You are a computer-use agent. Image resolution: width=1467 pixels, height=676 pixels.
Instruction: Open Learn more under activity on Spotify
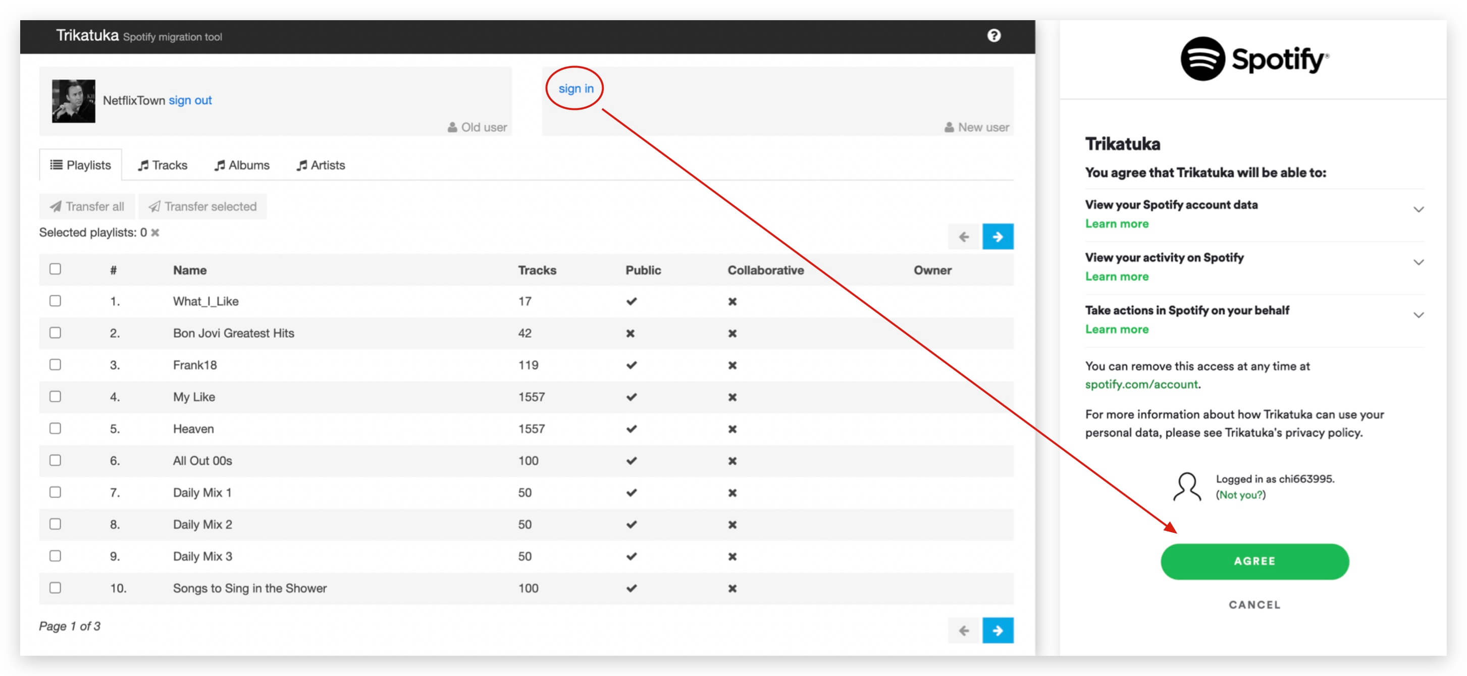(1116, 276)
